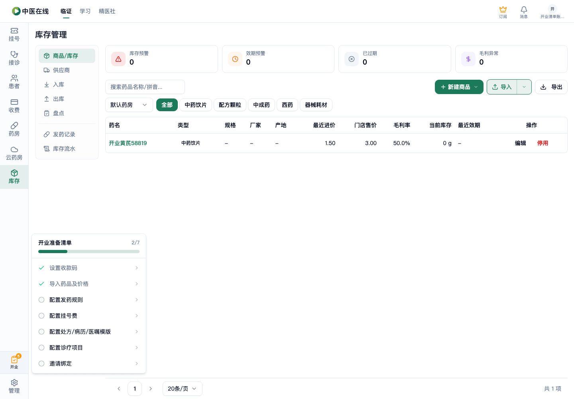Open 云药房 cloud pharmacy

pyautogui.click(x=14, y=153)
